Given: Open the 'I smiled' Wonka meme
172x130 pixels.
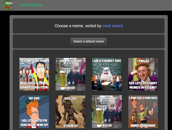Looking at the screenshot, I should 143,74.
